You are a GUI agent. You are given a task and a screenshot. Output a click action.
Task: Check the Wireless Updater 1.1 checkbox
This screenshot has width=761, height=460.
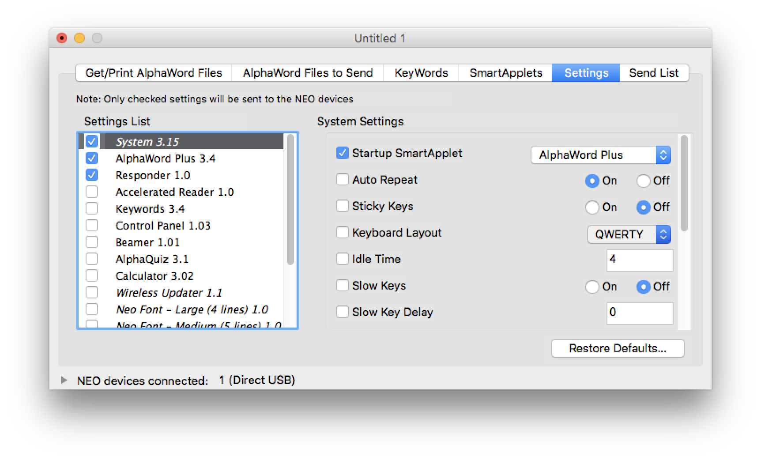click(x=92, y=292)
